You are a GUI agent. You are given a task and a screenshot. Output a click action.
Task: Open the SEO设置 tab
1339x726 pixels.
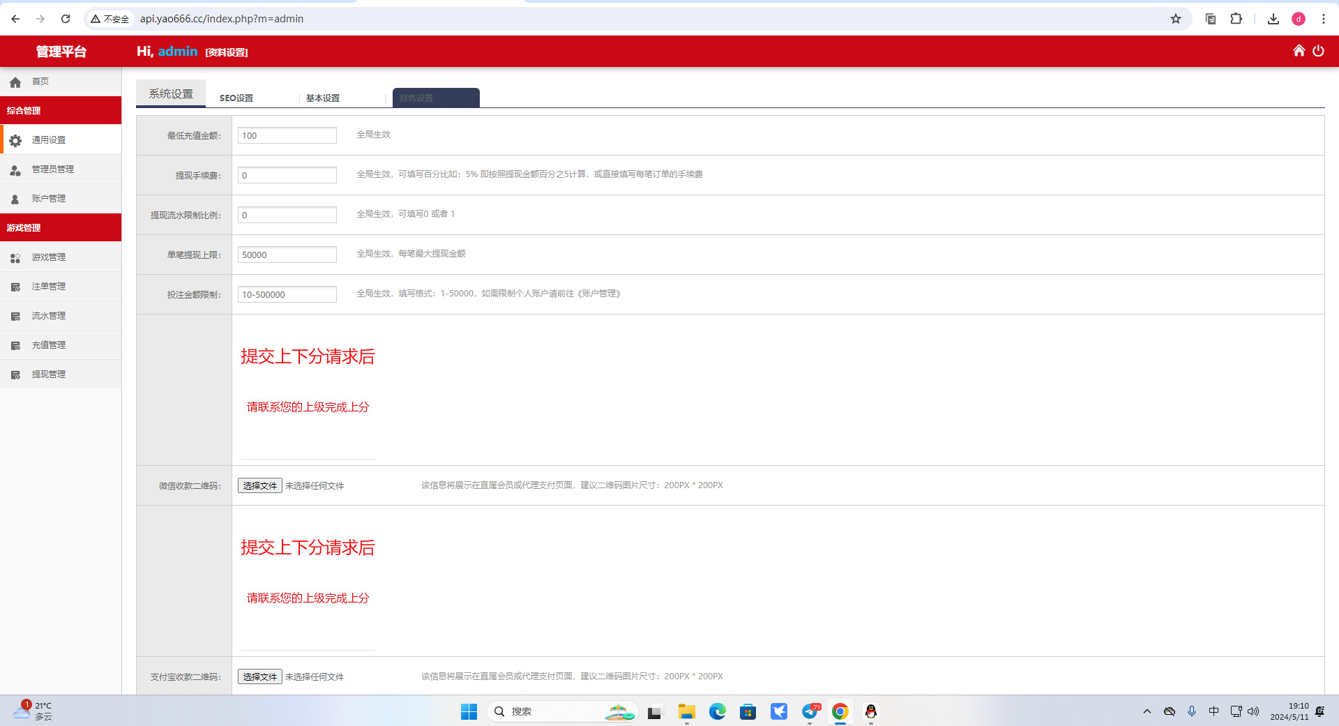tap(237, 98)
